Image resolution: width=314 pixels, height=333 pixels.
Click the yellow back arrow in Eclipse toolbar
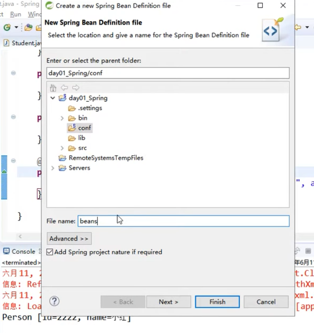click(x=298, y=27)
